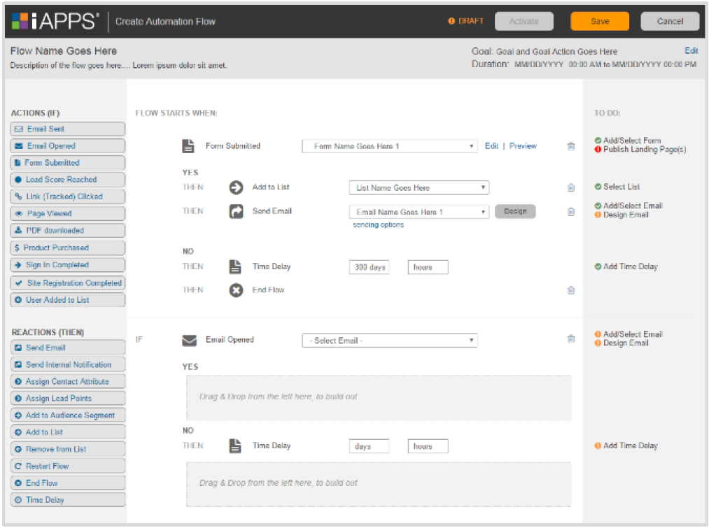Click the End Flow X icon
The image size is (709, 528).
pos(237,290)
